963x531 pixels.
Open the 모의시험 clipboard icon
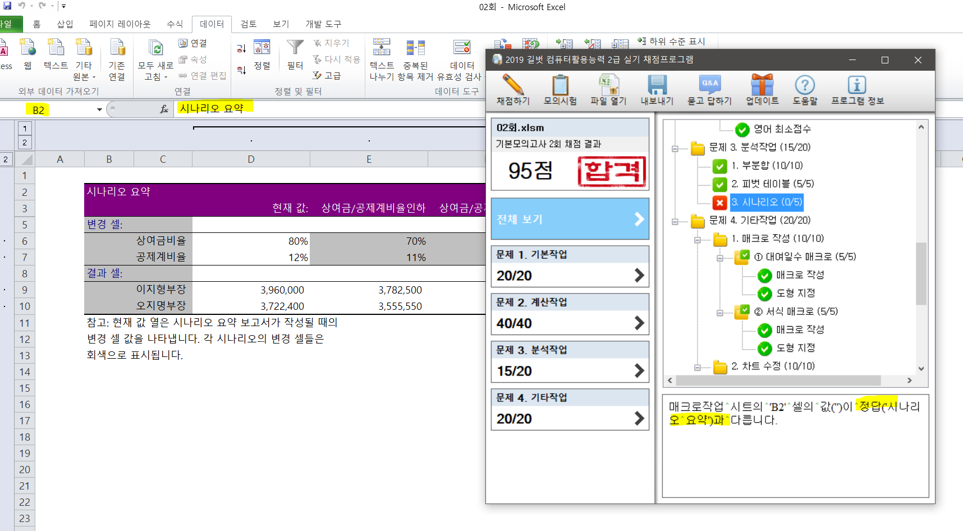tap(560, 86)
